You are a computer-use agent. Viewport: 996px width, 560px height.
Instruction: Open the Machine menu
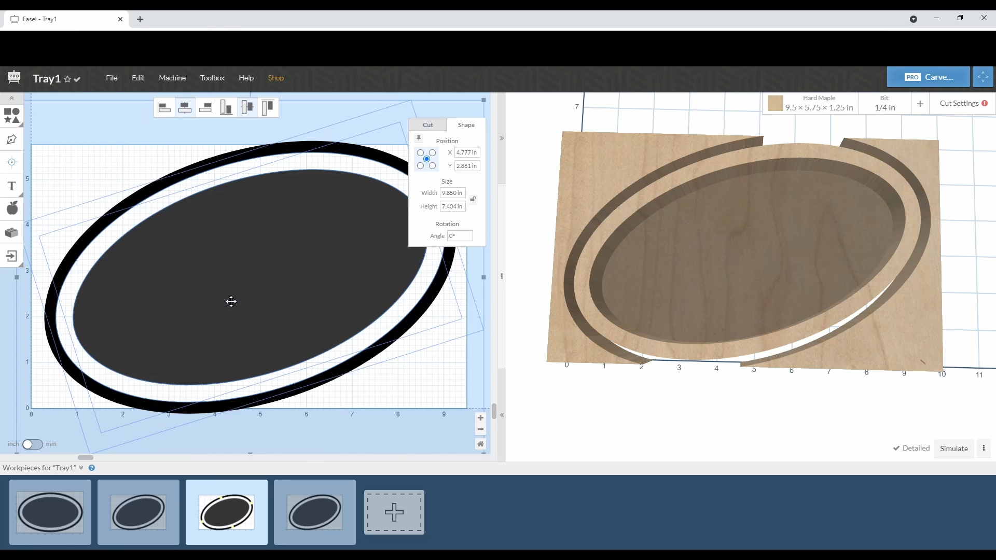pyautogui.click(x=172, y=77)
